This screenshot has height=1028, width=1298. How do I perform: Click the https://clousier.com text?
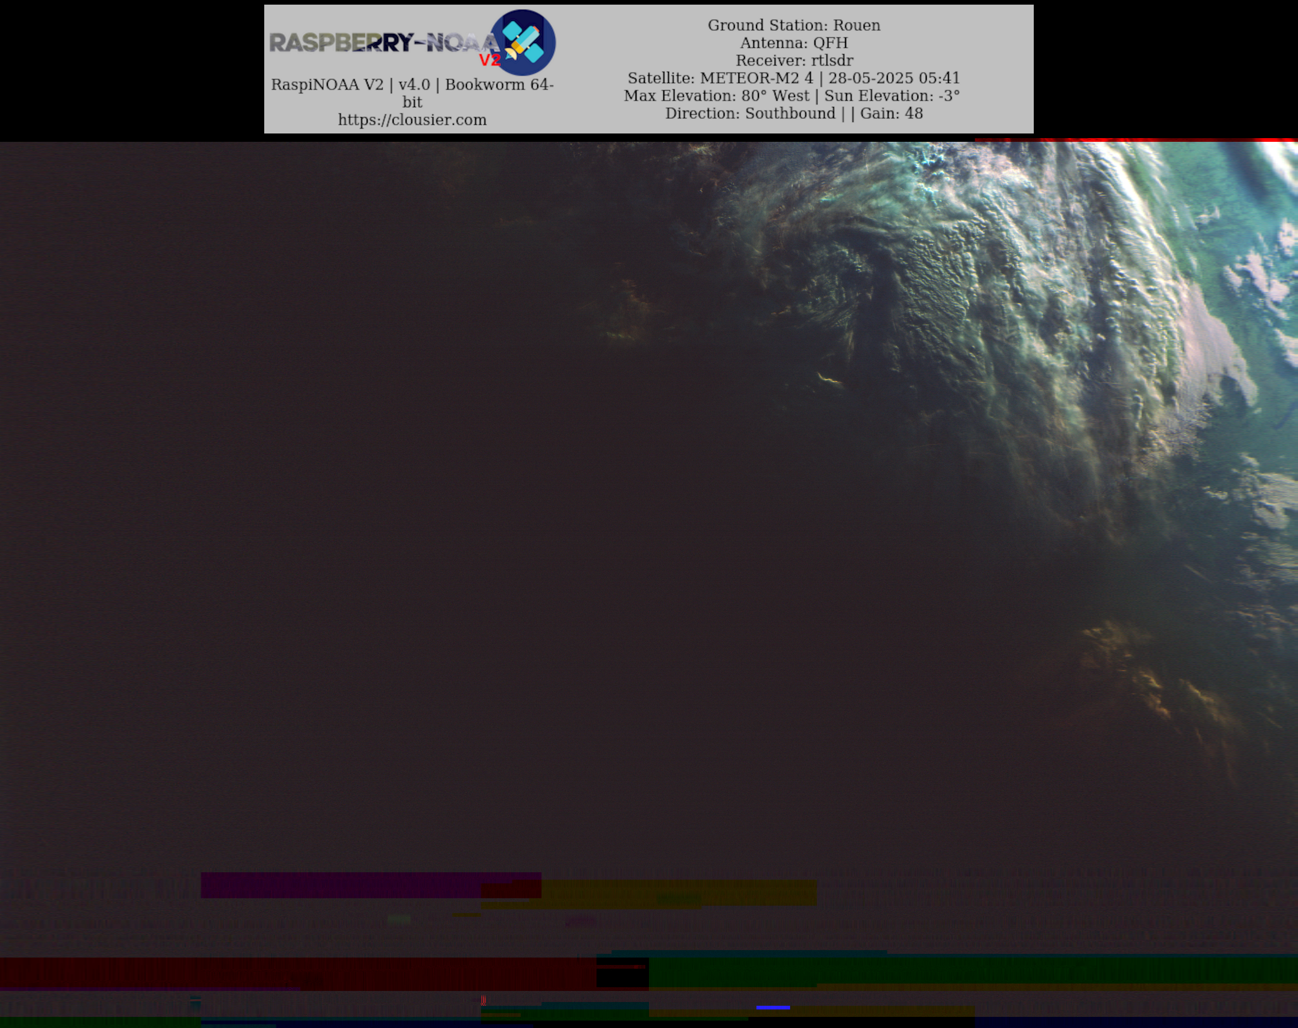tap(413, 120)
